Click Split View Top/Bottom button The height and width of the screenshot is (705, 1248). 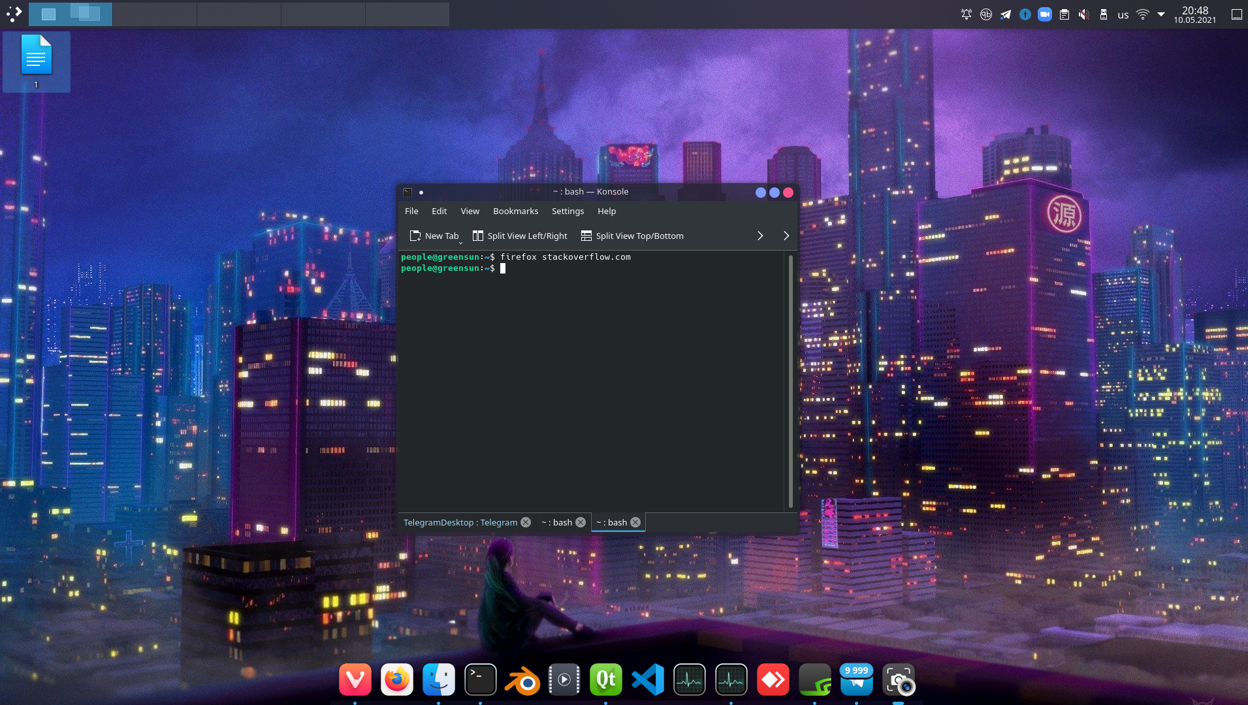point(632,236)
